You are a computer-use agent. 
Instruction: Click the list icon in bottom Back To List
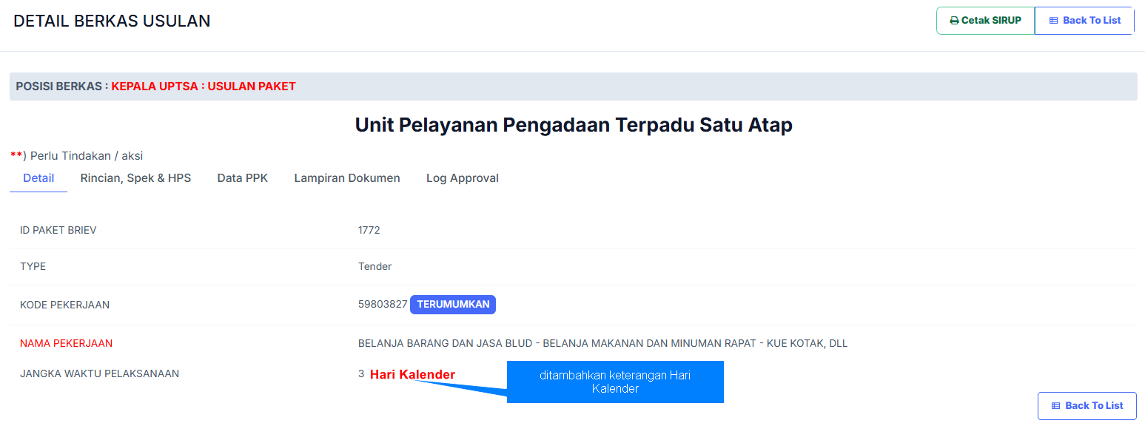click(1055, 406)
